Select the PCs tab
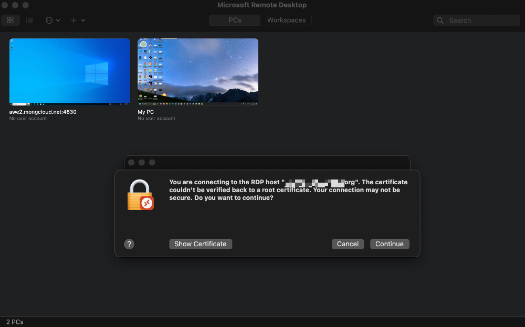This screenshot has height=327, width=525. (235, 20)
